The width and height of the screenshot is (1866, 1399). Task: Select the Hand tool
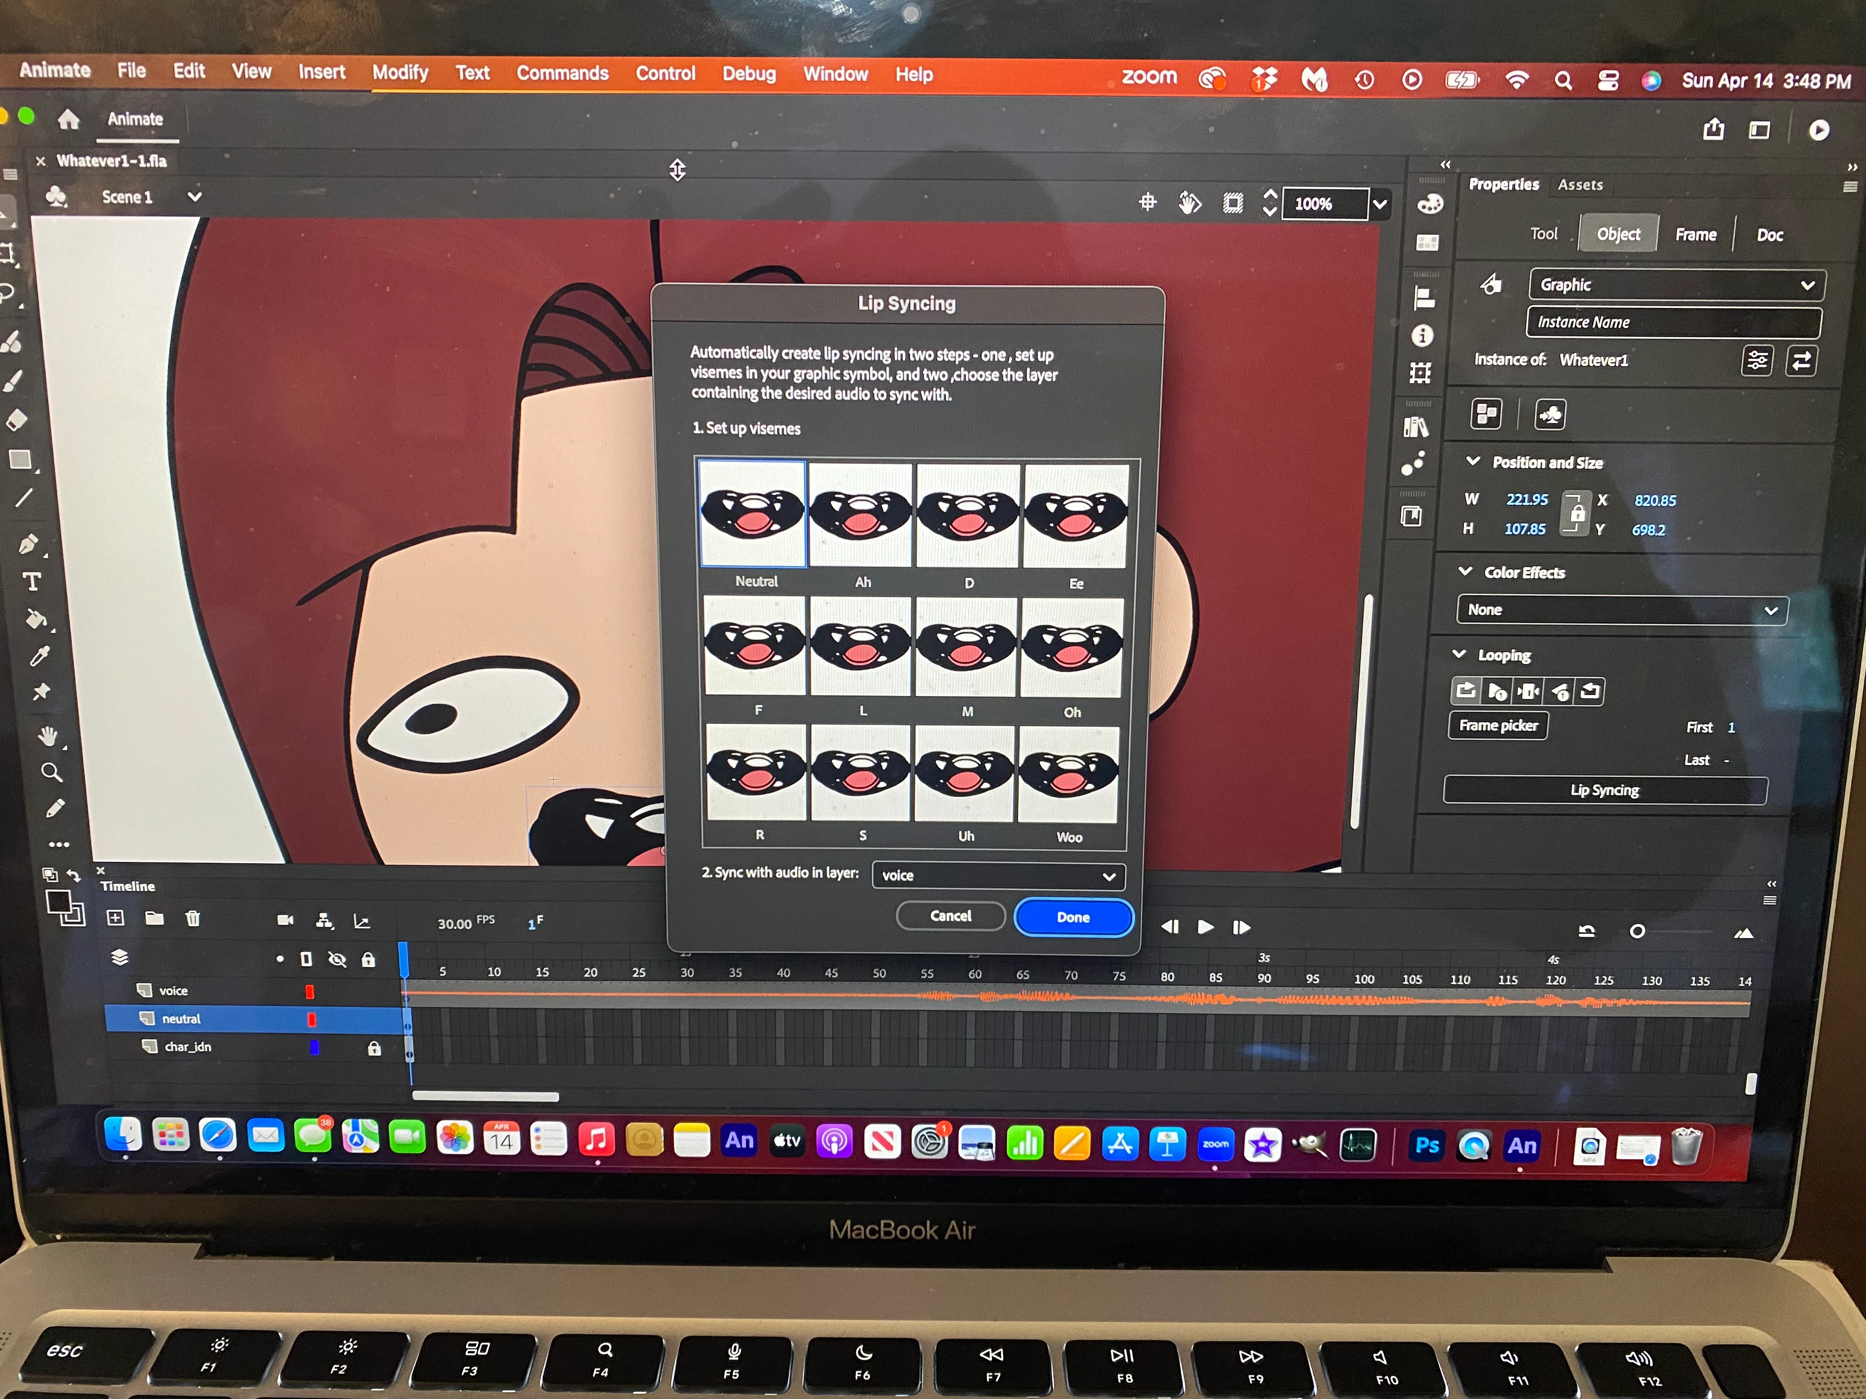tap(48, 736)
